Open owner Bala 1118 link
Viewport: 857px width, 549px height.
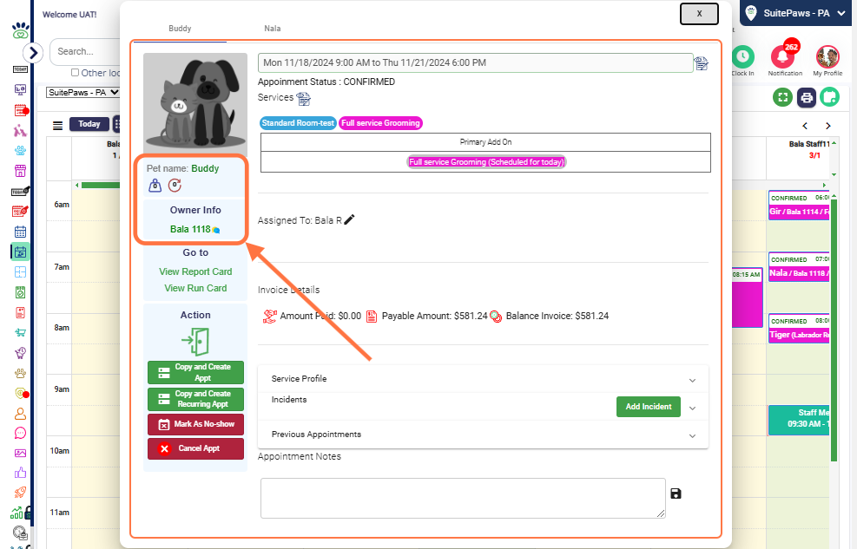tap(190, 229)
